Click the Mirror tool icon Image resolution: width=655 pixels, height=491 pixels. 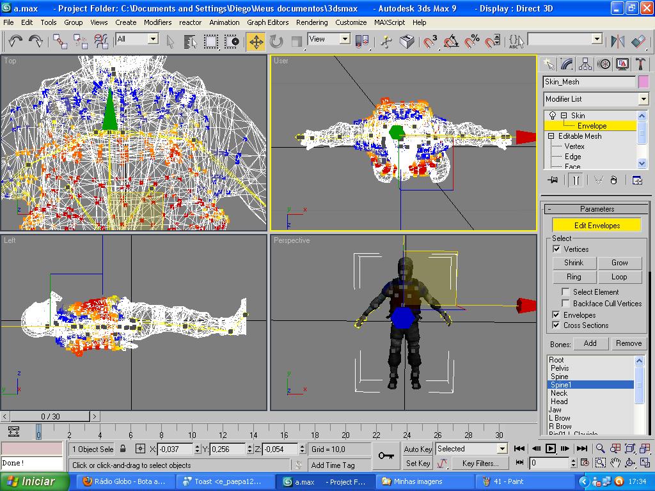[617, 42]
